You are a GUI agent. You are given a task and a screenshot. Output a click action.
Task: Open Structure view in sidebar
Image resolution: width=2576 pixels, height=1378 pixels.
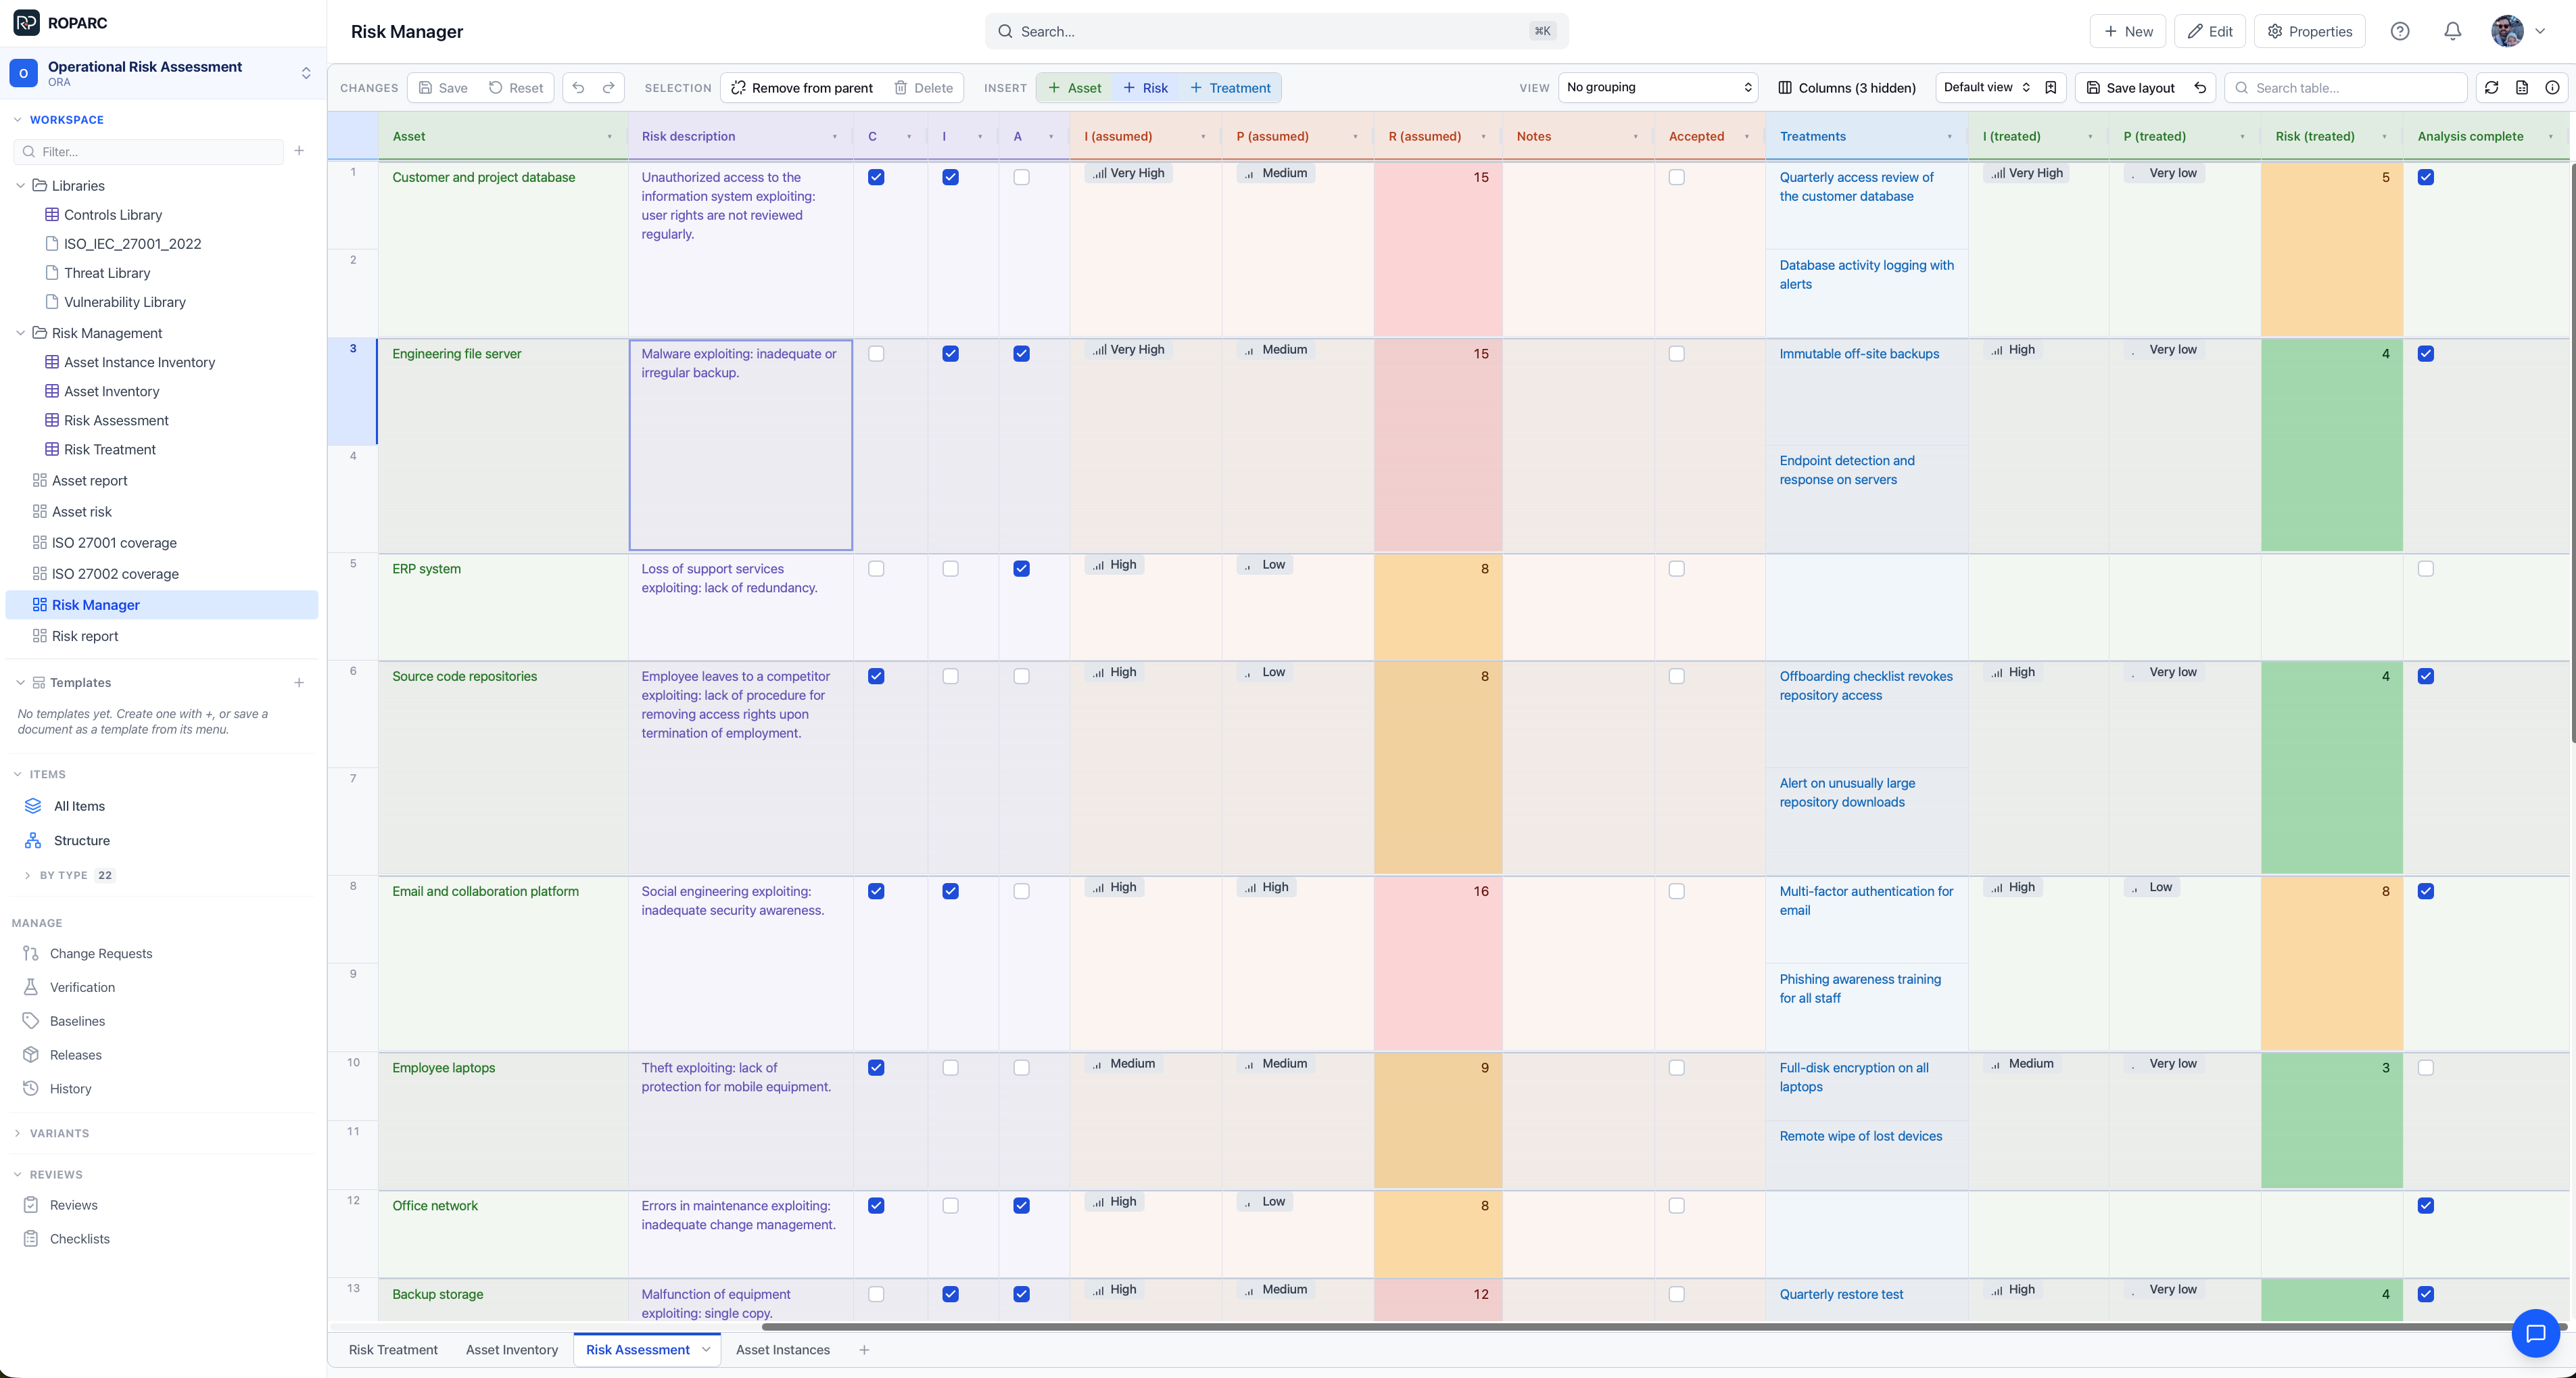point(82,840)
